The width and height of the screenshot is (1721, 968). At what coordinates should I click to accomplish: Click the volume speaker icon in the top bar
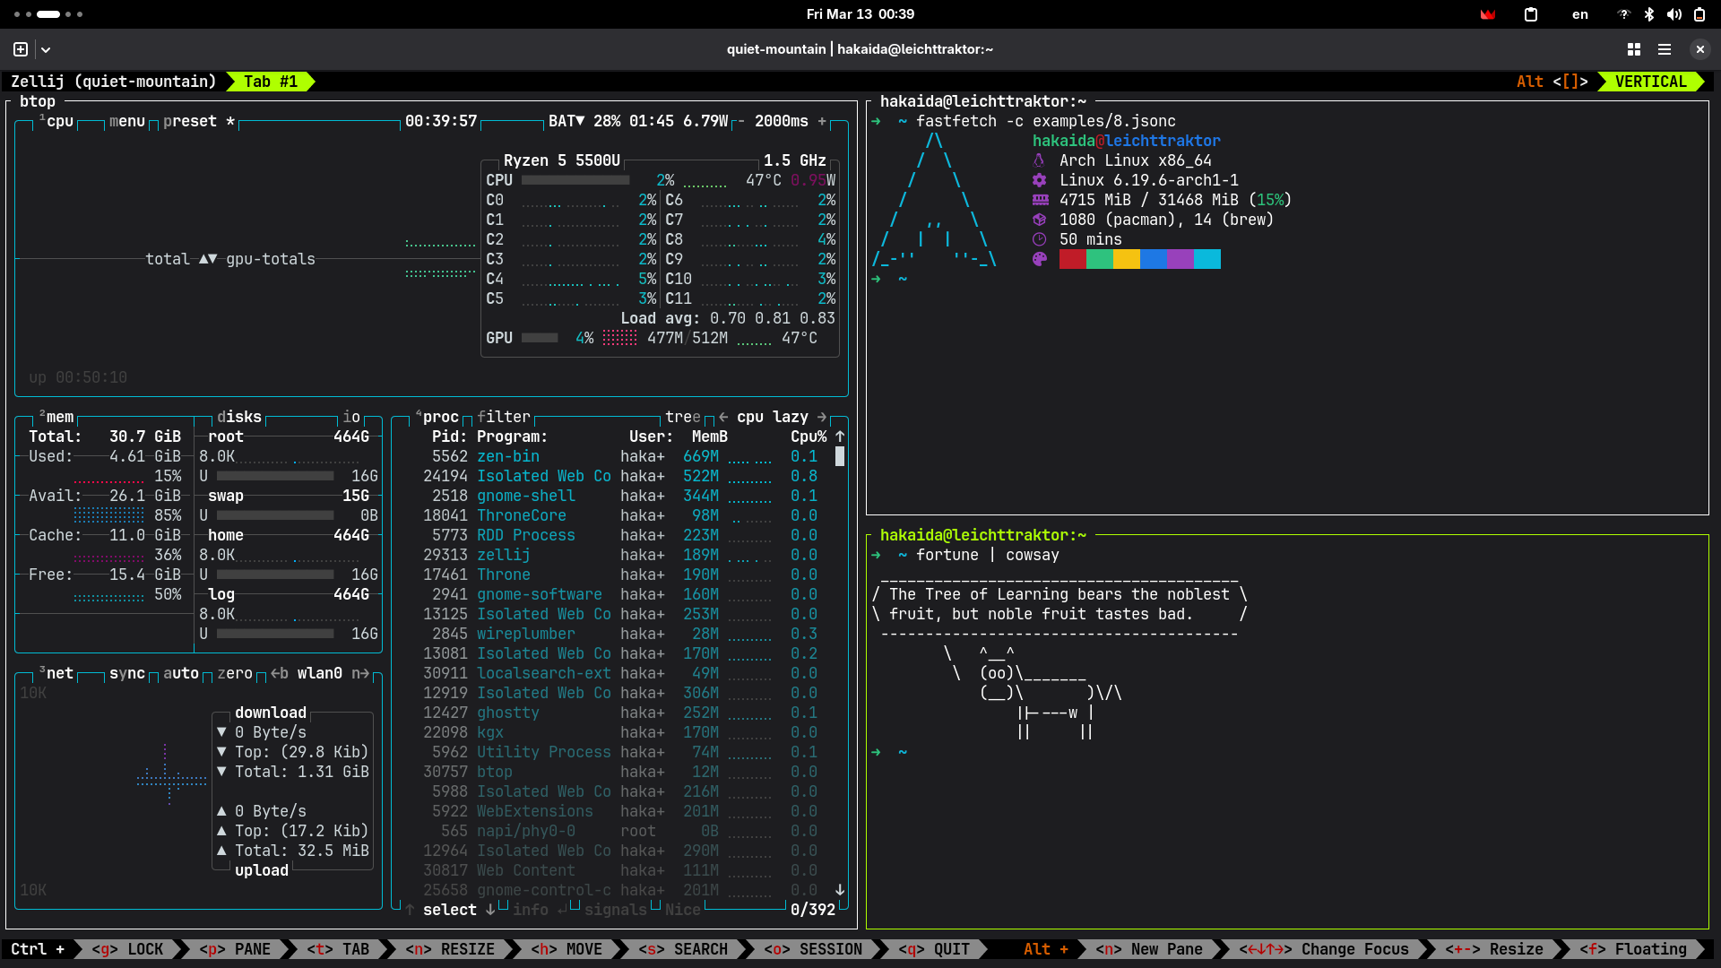click(x=1673, y=14)
